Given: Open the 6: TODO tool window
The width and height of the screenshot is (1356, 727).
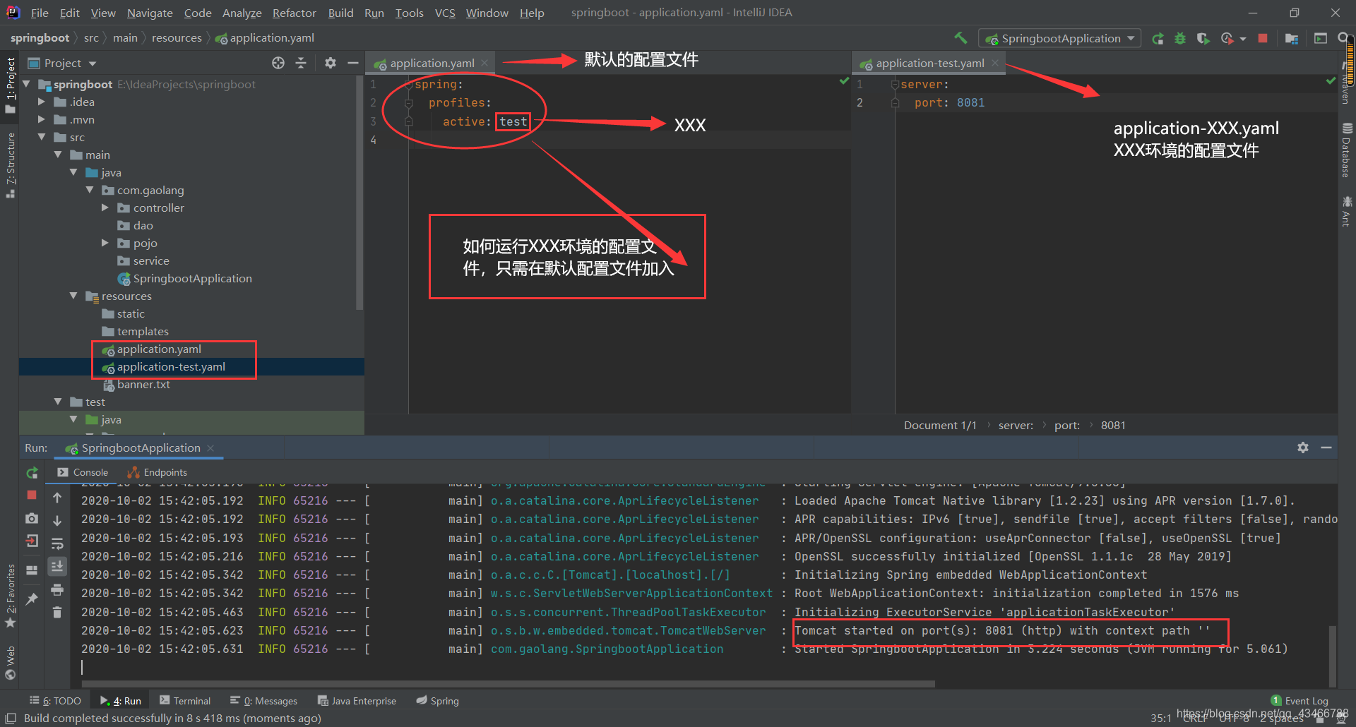Looking at the screenshot, I should [x=55, y=701].
